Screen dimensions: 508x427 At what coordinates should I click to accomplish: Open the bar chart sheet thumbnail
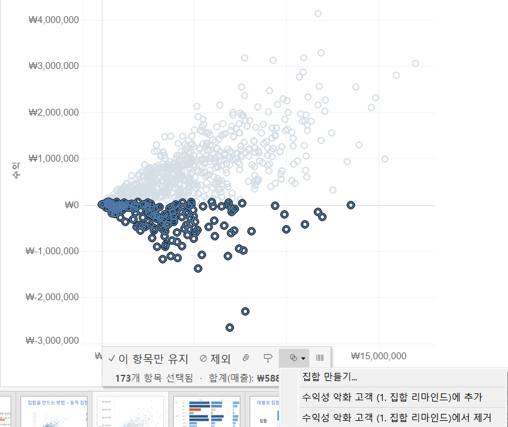[x=207, y=411]
